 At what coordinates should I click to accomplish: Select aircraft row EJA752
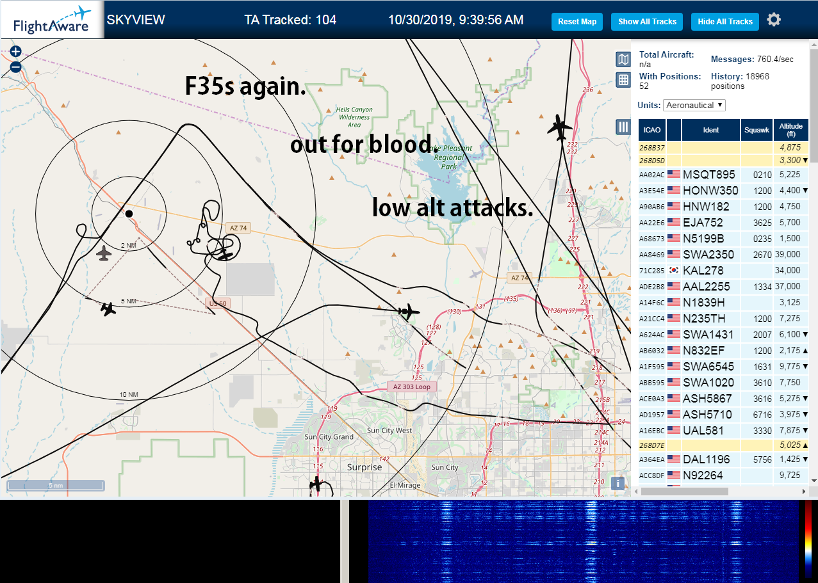coord(723,222)
